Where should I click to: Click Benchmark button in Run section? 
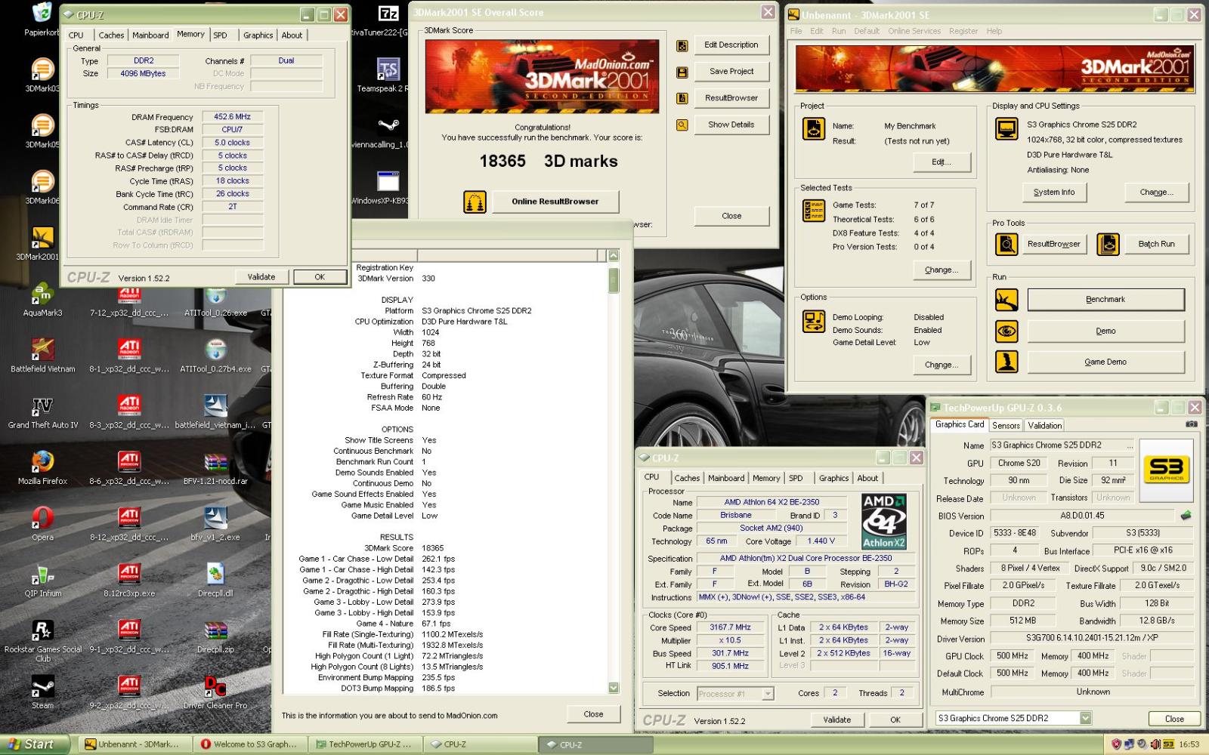click(1105, 300)
